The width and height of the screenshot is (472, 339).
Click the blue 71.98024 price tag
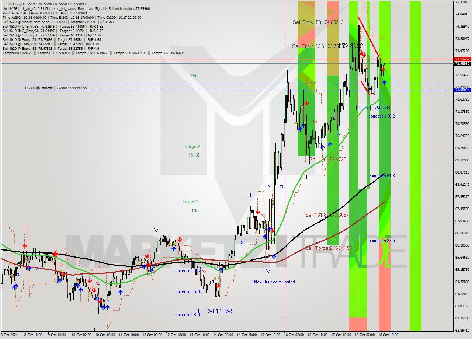(462, 90)
